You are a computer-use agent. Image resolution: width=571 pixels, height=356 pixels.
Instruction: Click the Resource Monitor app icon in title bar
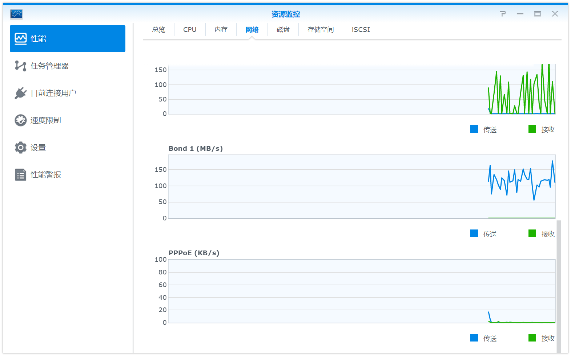click(x=16, y=14)
